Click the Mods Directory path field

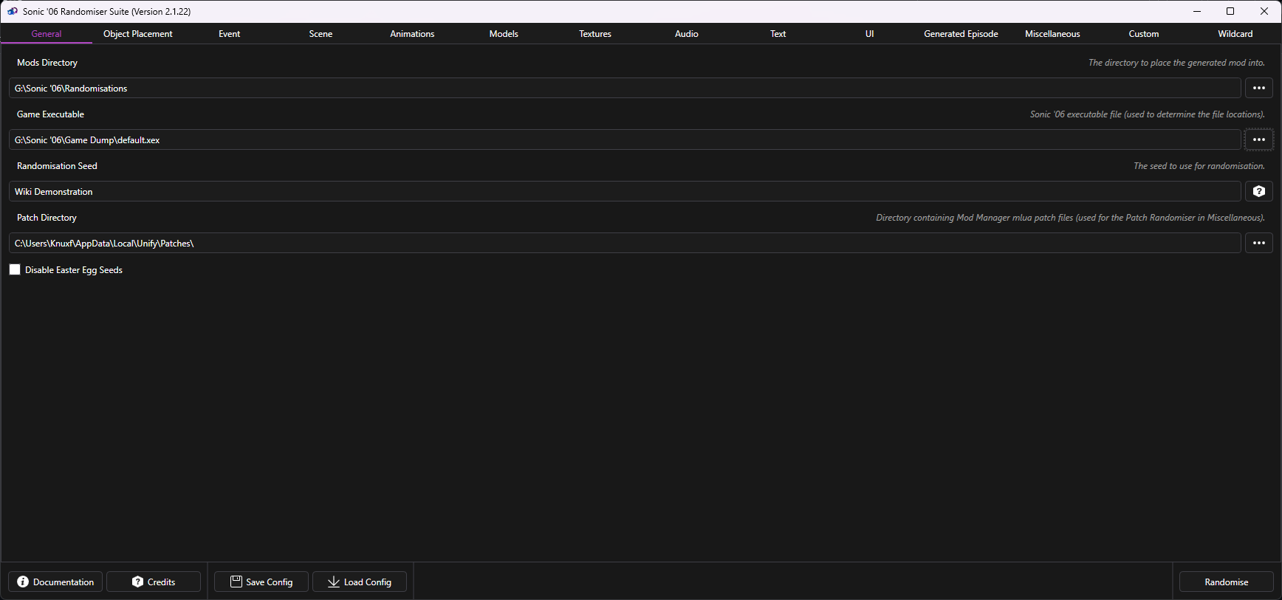(x=625, y=88)
